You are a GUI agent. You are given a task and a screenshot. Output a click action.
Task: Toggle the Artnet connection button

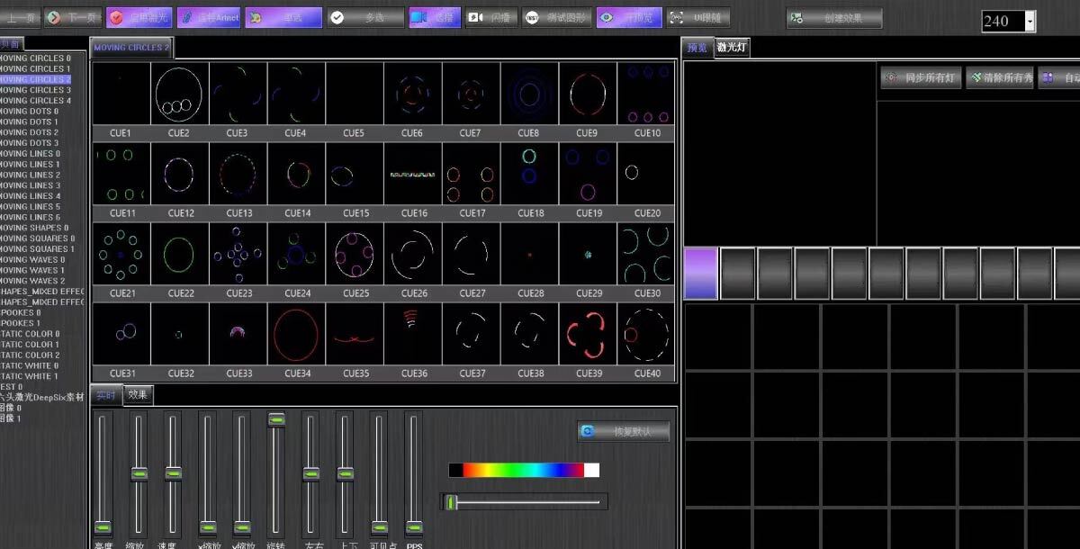click(x=209, y=18)
